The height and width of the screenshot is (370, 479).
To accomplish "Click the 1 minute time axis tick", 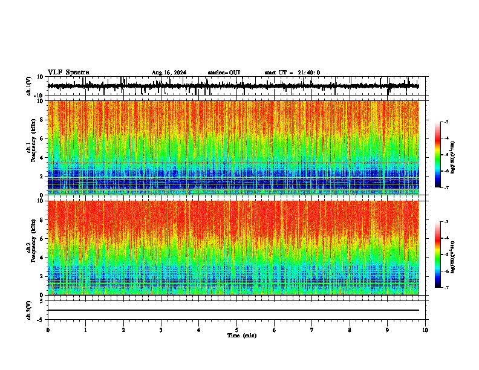I will click(85, 330).
